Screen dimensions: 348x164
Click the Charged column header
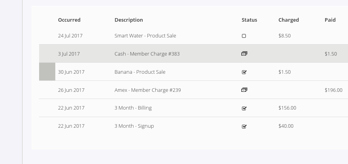pos(288,20)
